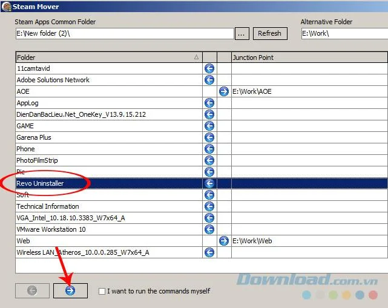The width and height of the screenshot is (388, 308).
Task: Click the left arrow icon in GAME row
Action: 209,126
